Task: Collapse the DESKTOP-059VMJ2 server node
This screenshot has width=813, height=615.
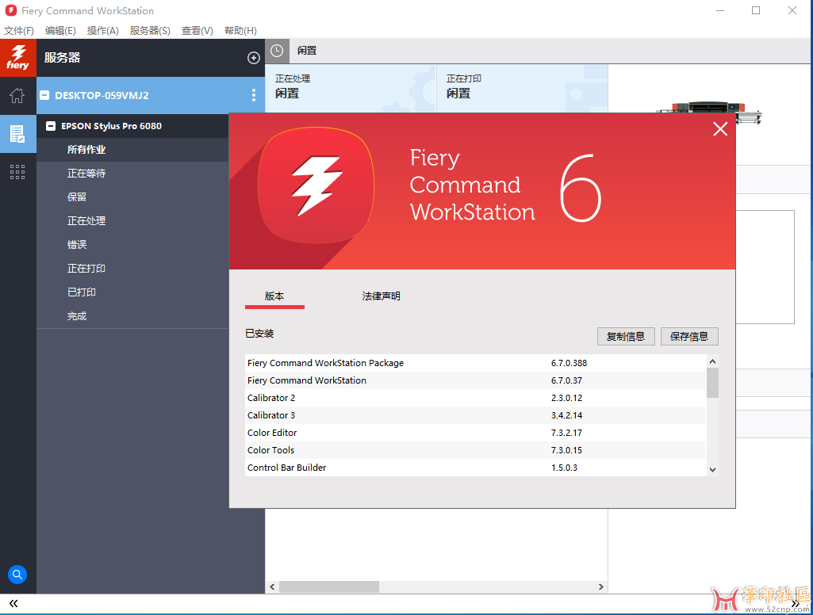Action: pyautogui.click(x=44, y=95)
